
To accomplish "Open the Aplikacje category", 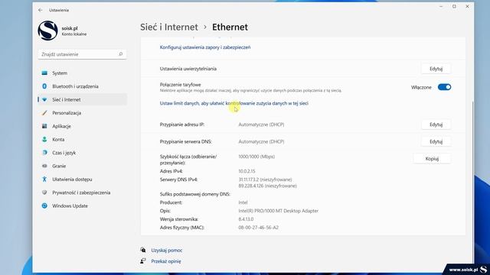I will click(83, 126).
